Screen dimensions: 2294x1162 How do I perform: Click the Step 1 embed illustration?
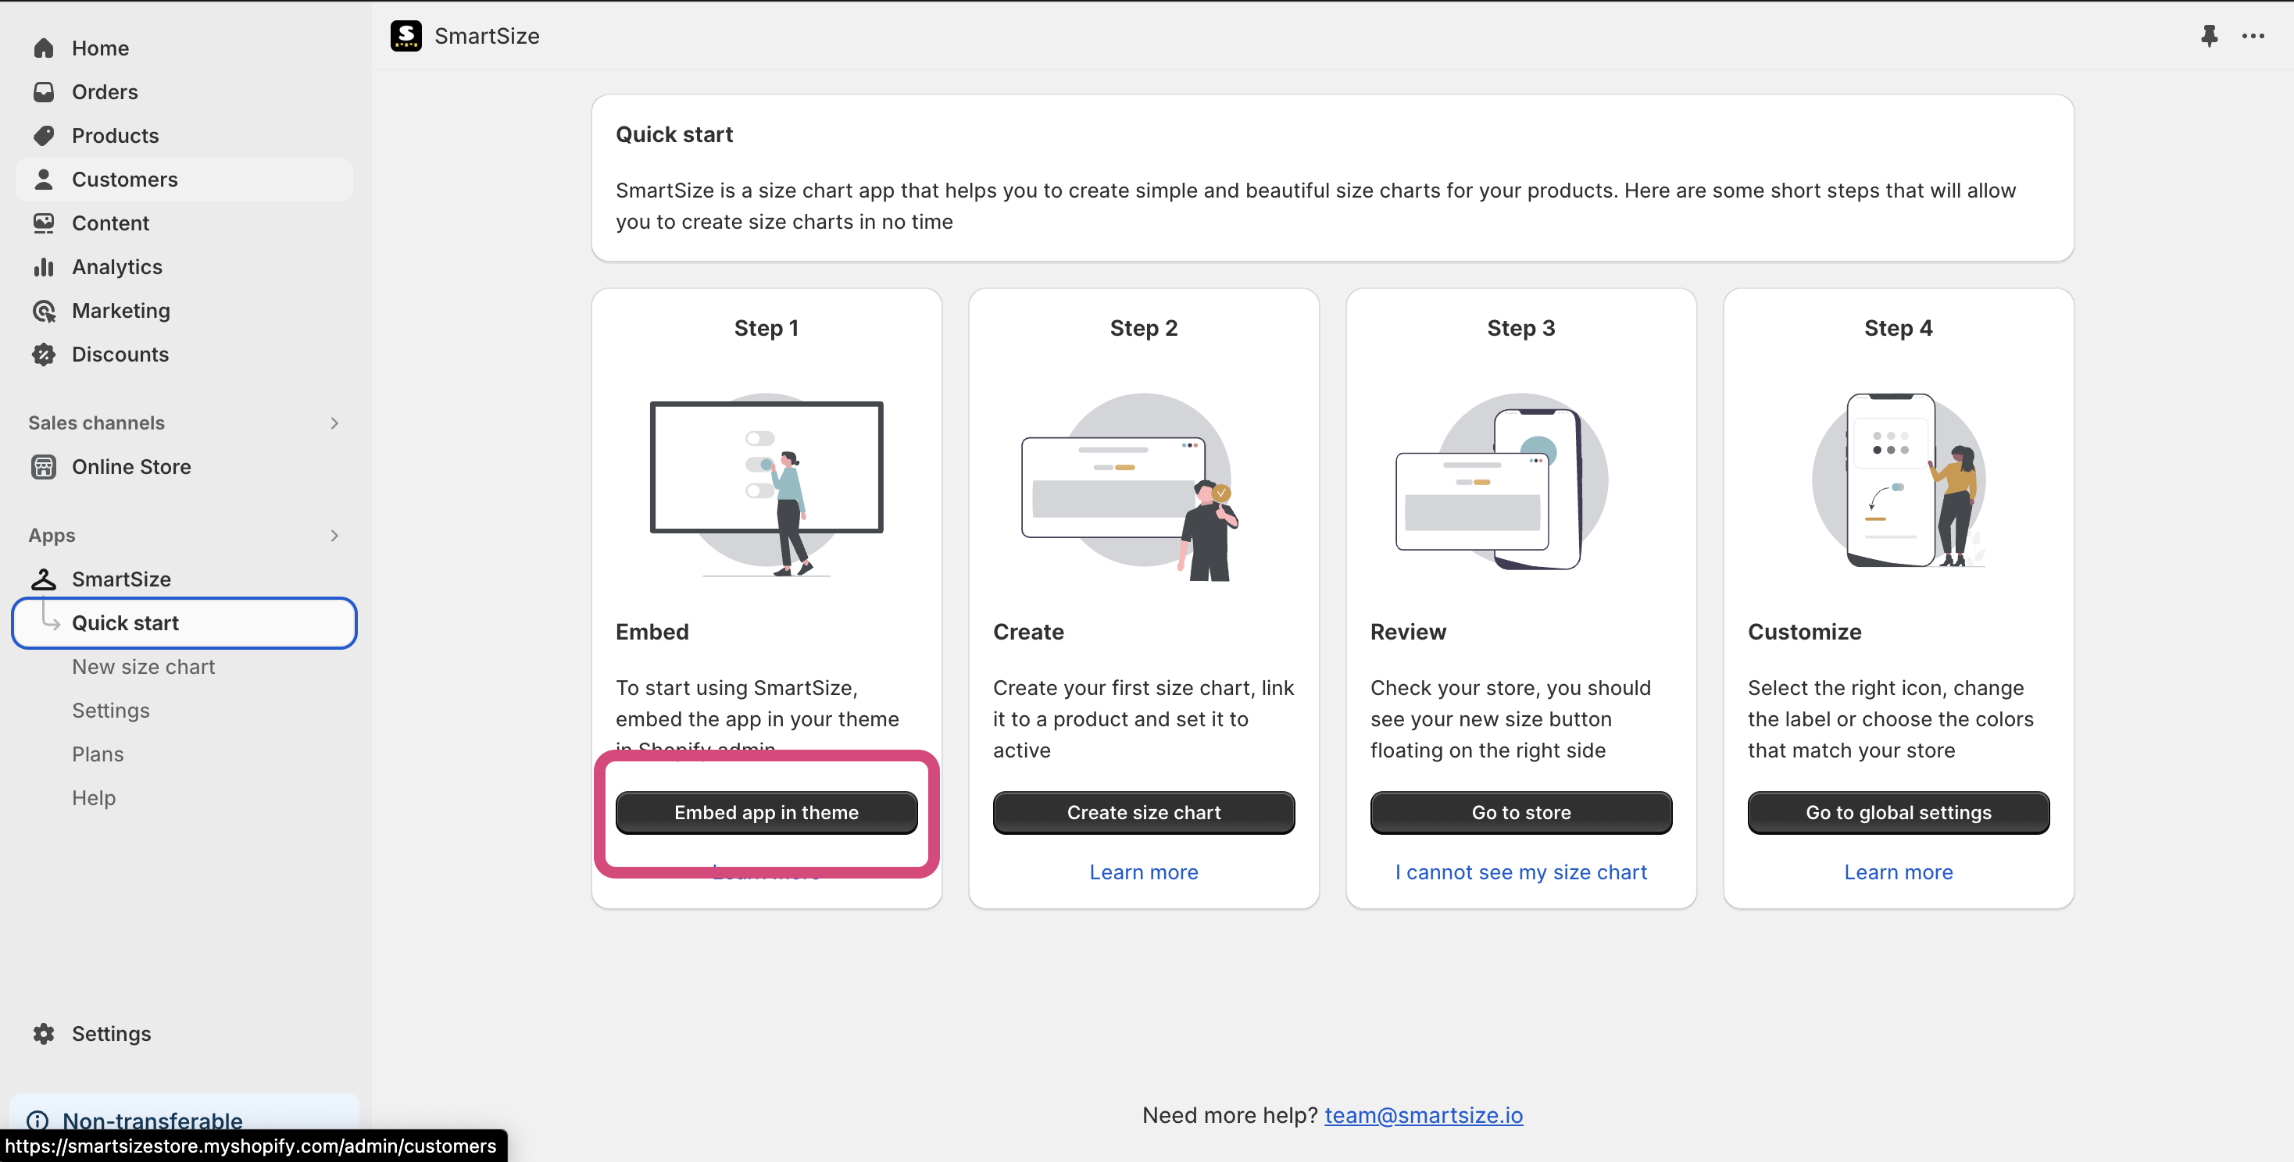[766, 486]
